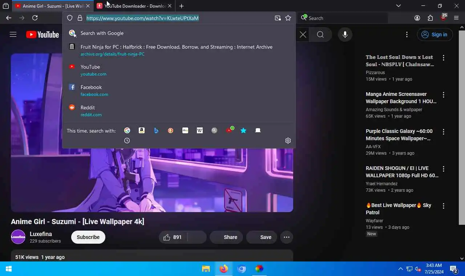Open a new tab with the plus button
Viewport: 465px width, 276px height.
click(x=181, y=6)
